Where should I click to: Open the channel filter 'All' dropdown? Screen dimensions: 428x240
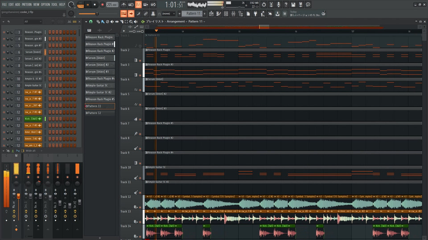[33, 21]
